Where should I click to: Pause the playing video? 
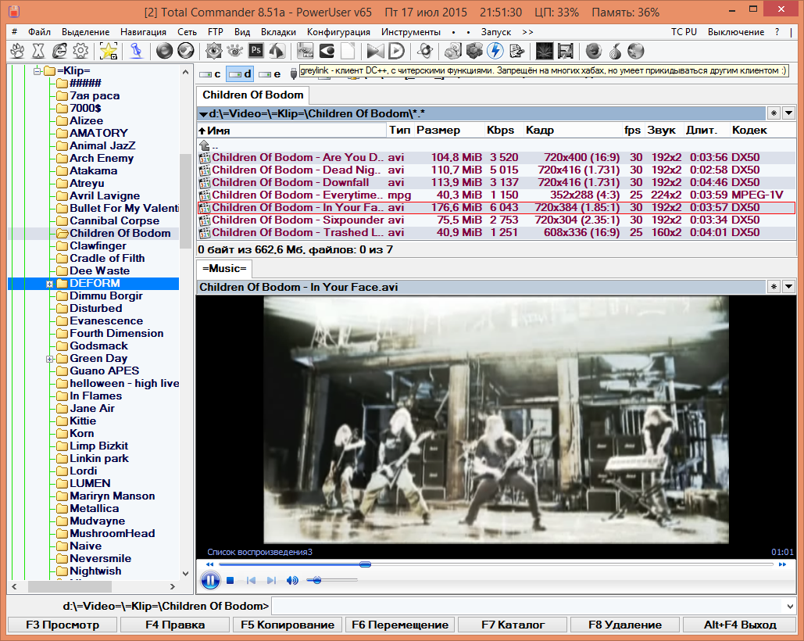(210, 580)
